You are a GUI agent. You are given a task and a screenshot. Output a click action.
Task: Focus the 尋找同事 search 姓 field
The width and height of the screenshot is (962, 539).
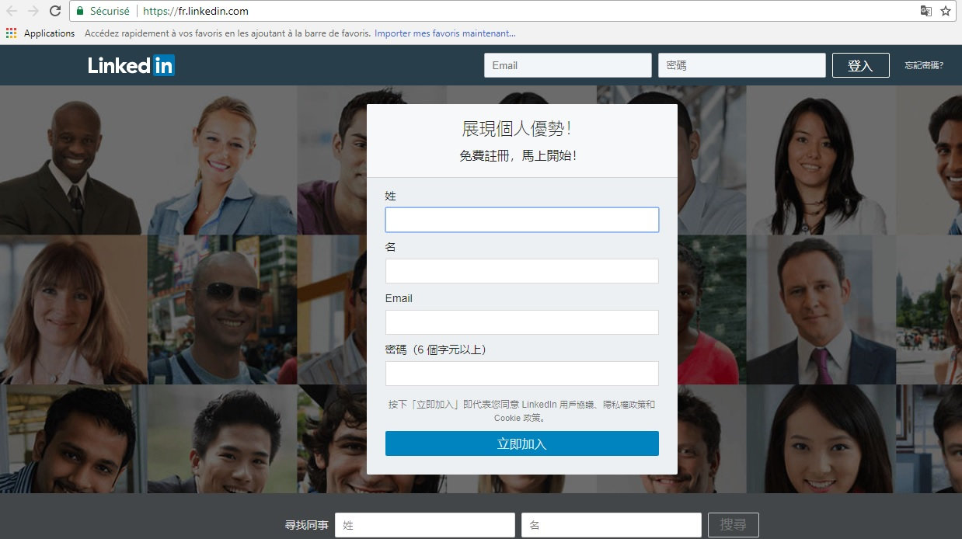tap(425, 525)
